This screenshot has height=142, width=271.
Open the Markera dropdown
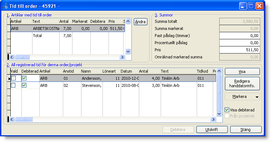pos(242,97)
